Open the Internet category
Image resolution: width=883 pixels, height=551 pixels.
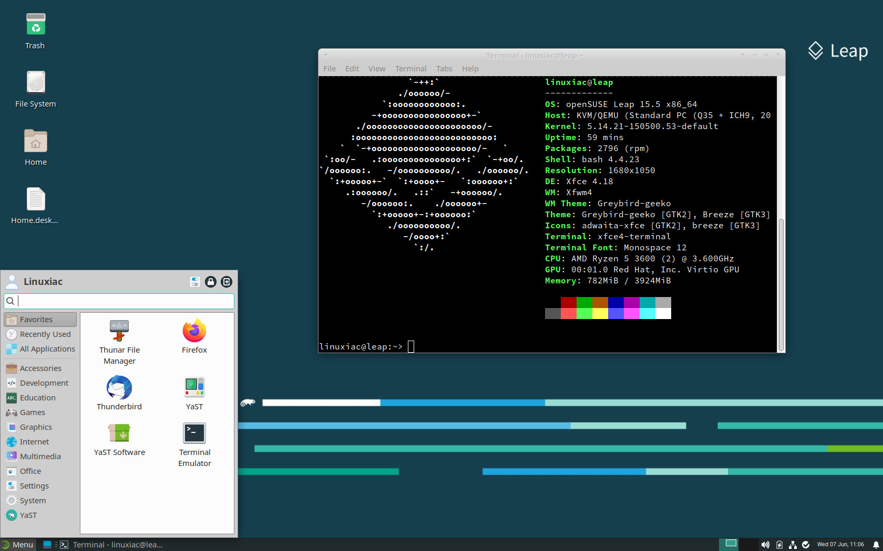(x=40, y=442)
